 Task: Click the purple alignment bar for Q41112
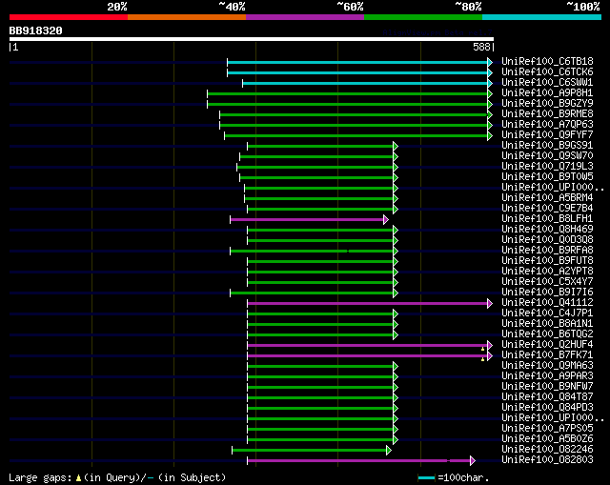pos(368,304)
